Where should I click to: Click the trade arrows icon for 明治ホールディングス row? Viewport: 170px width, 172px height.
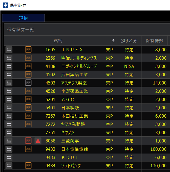click(9, 58)
